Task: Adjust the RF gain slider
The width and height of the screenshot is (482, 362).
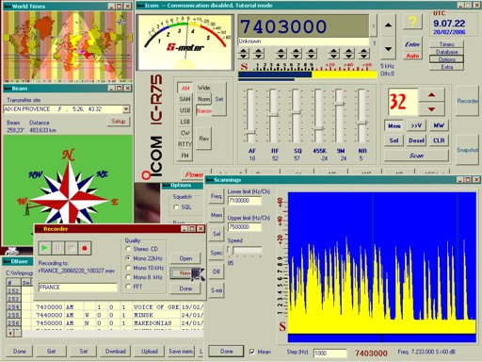Action: pos(273,115)
